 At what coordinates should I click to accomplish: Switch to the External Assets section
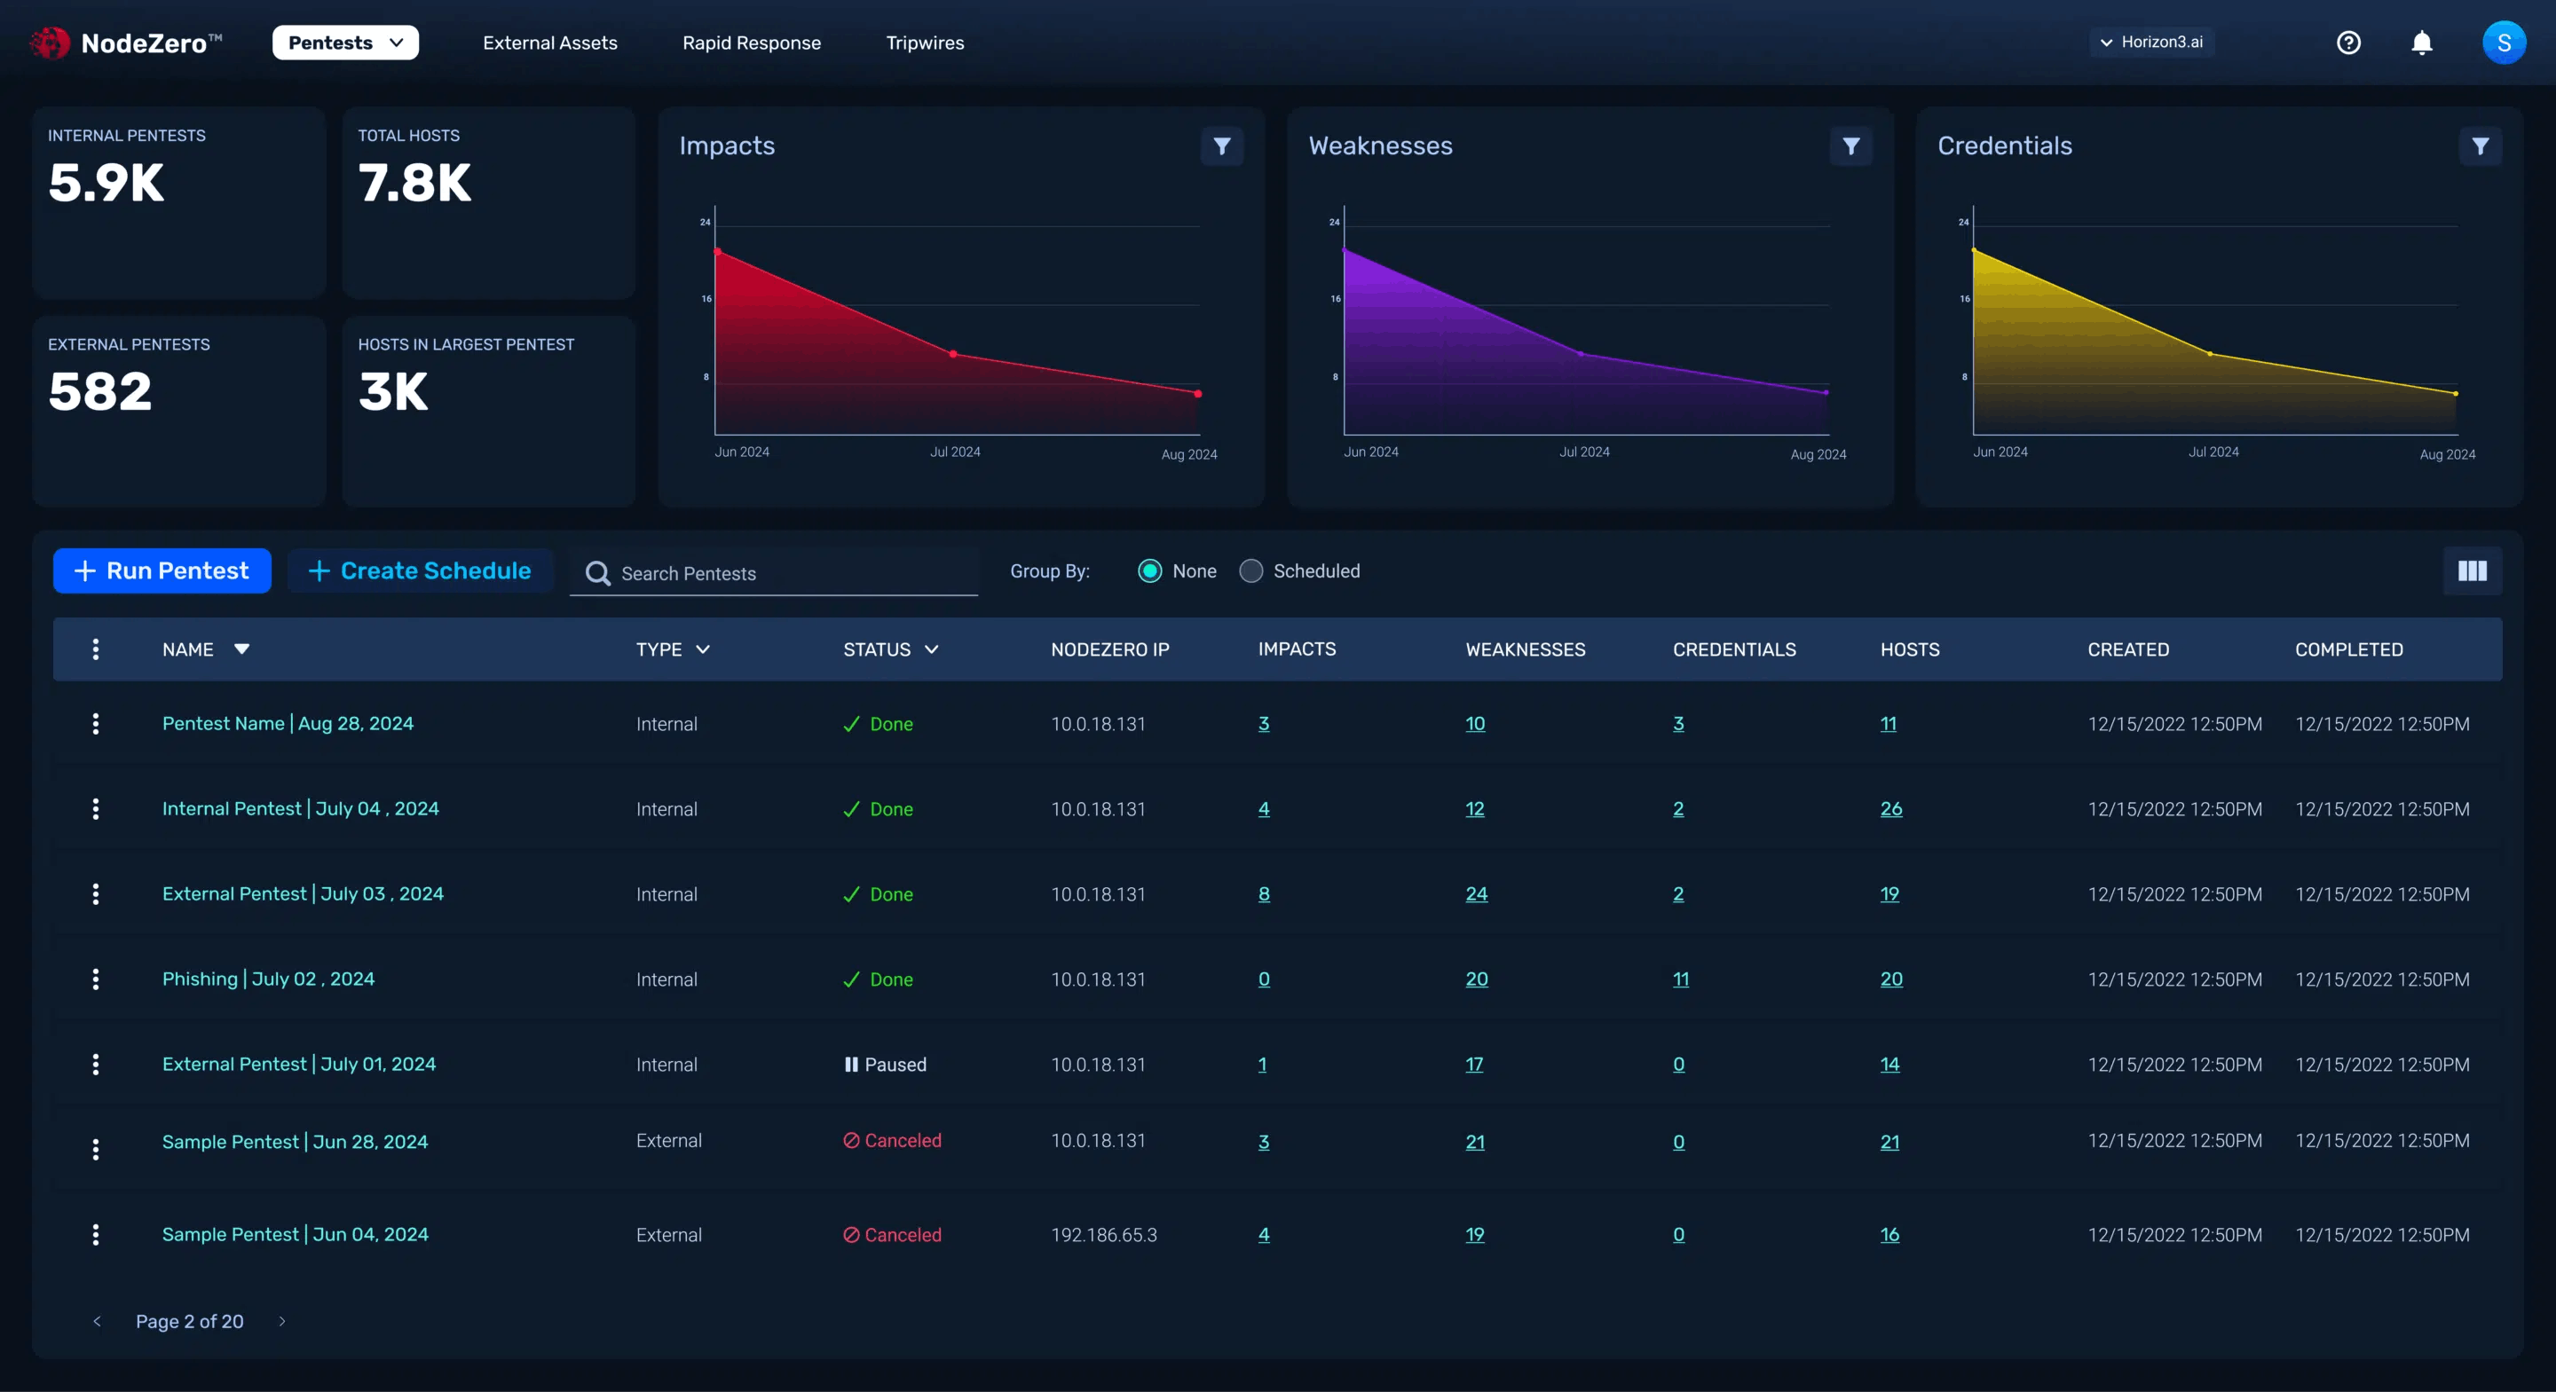(549, 42)
